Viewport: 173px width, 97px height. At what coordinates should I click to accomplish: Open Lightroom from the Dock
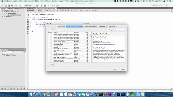[118, 94]
